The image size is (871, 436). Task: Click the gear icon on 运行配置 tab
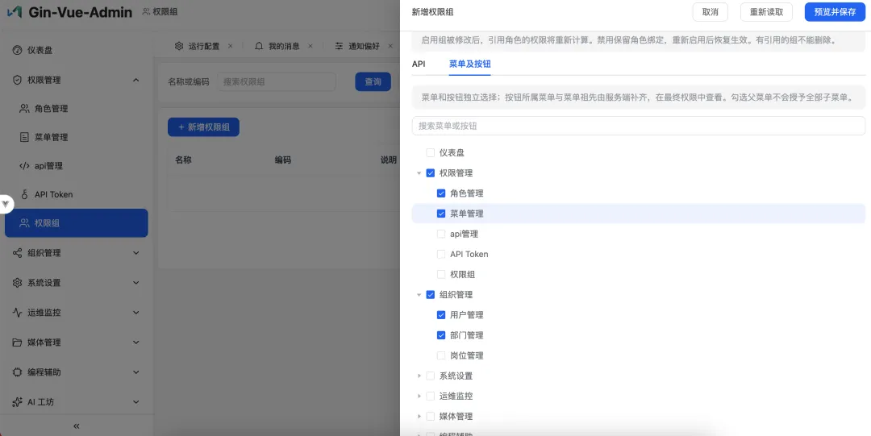coord(179,46)
